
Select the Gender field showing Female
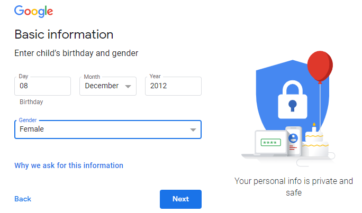(108, 129)
